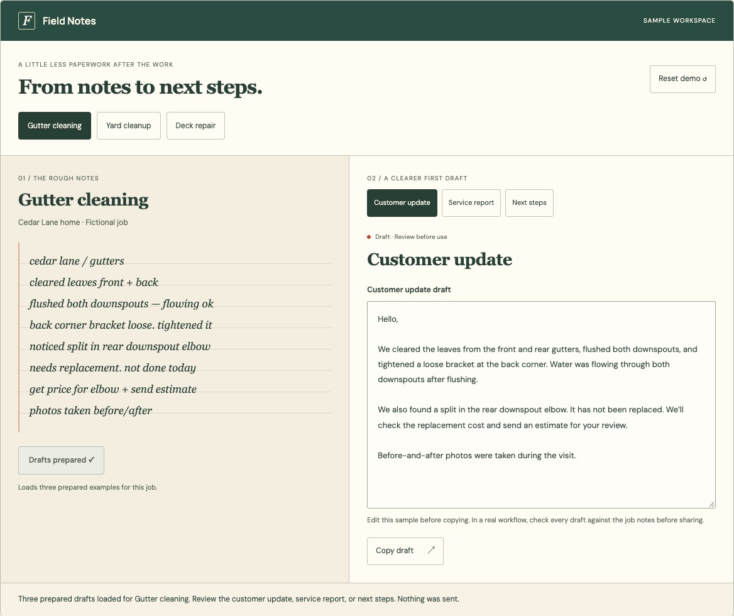Click the Drafts prepared button
This screenshot has width=734, height=616.
pyautogui.click(x=62, y=460)
